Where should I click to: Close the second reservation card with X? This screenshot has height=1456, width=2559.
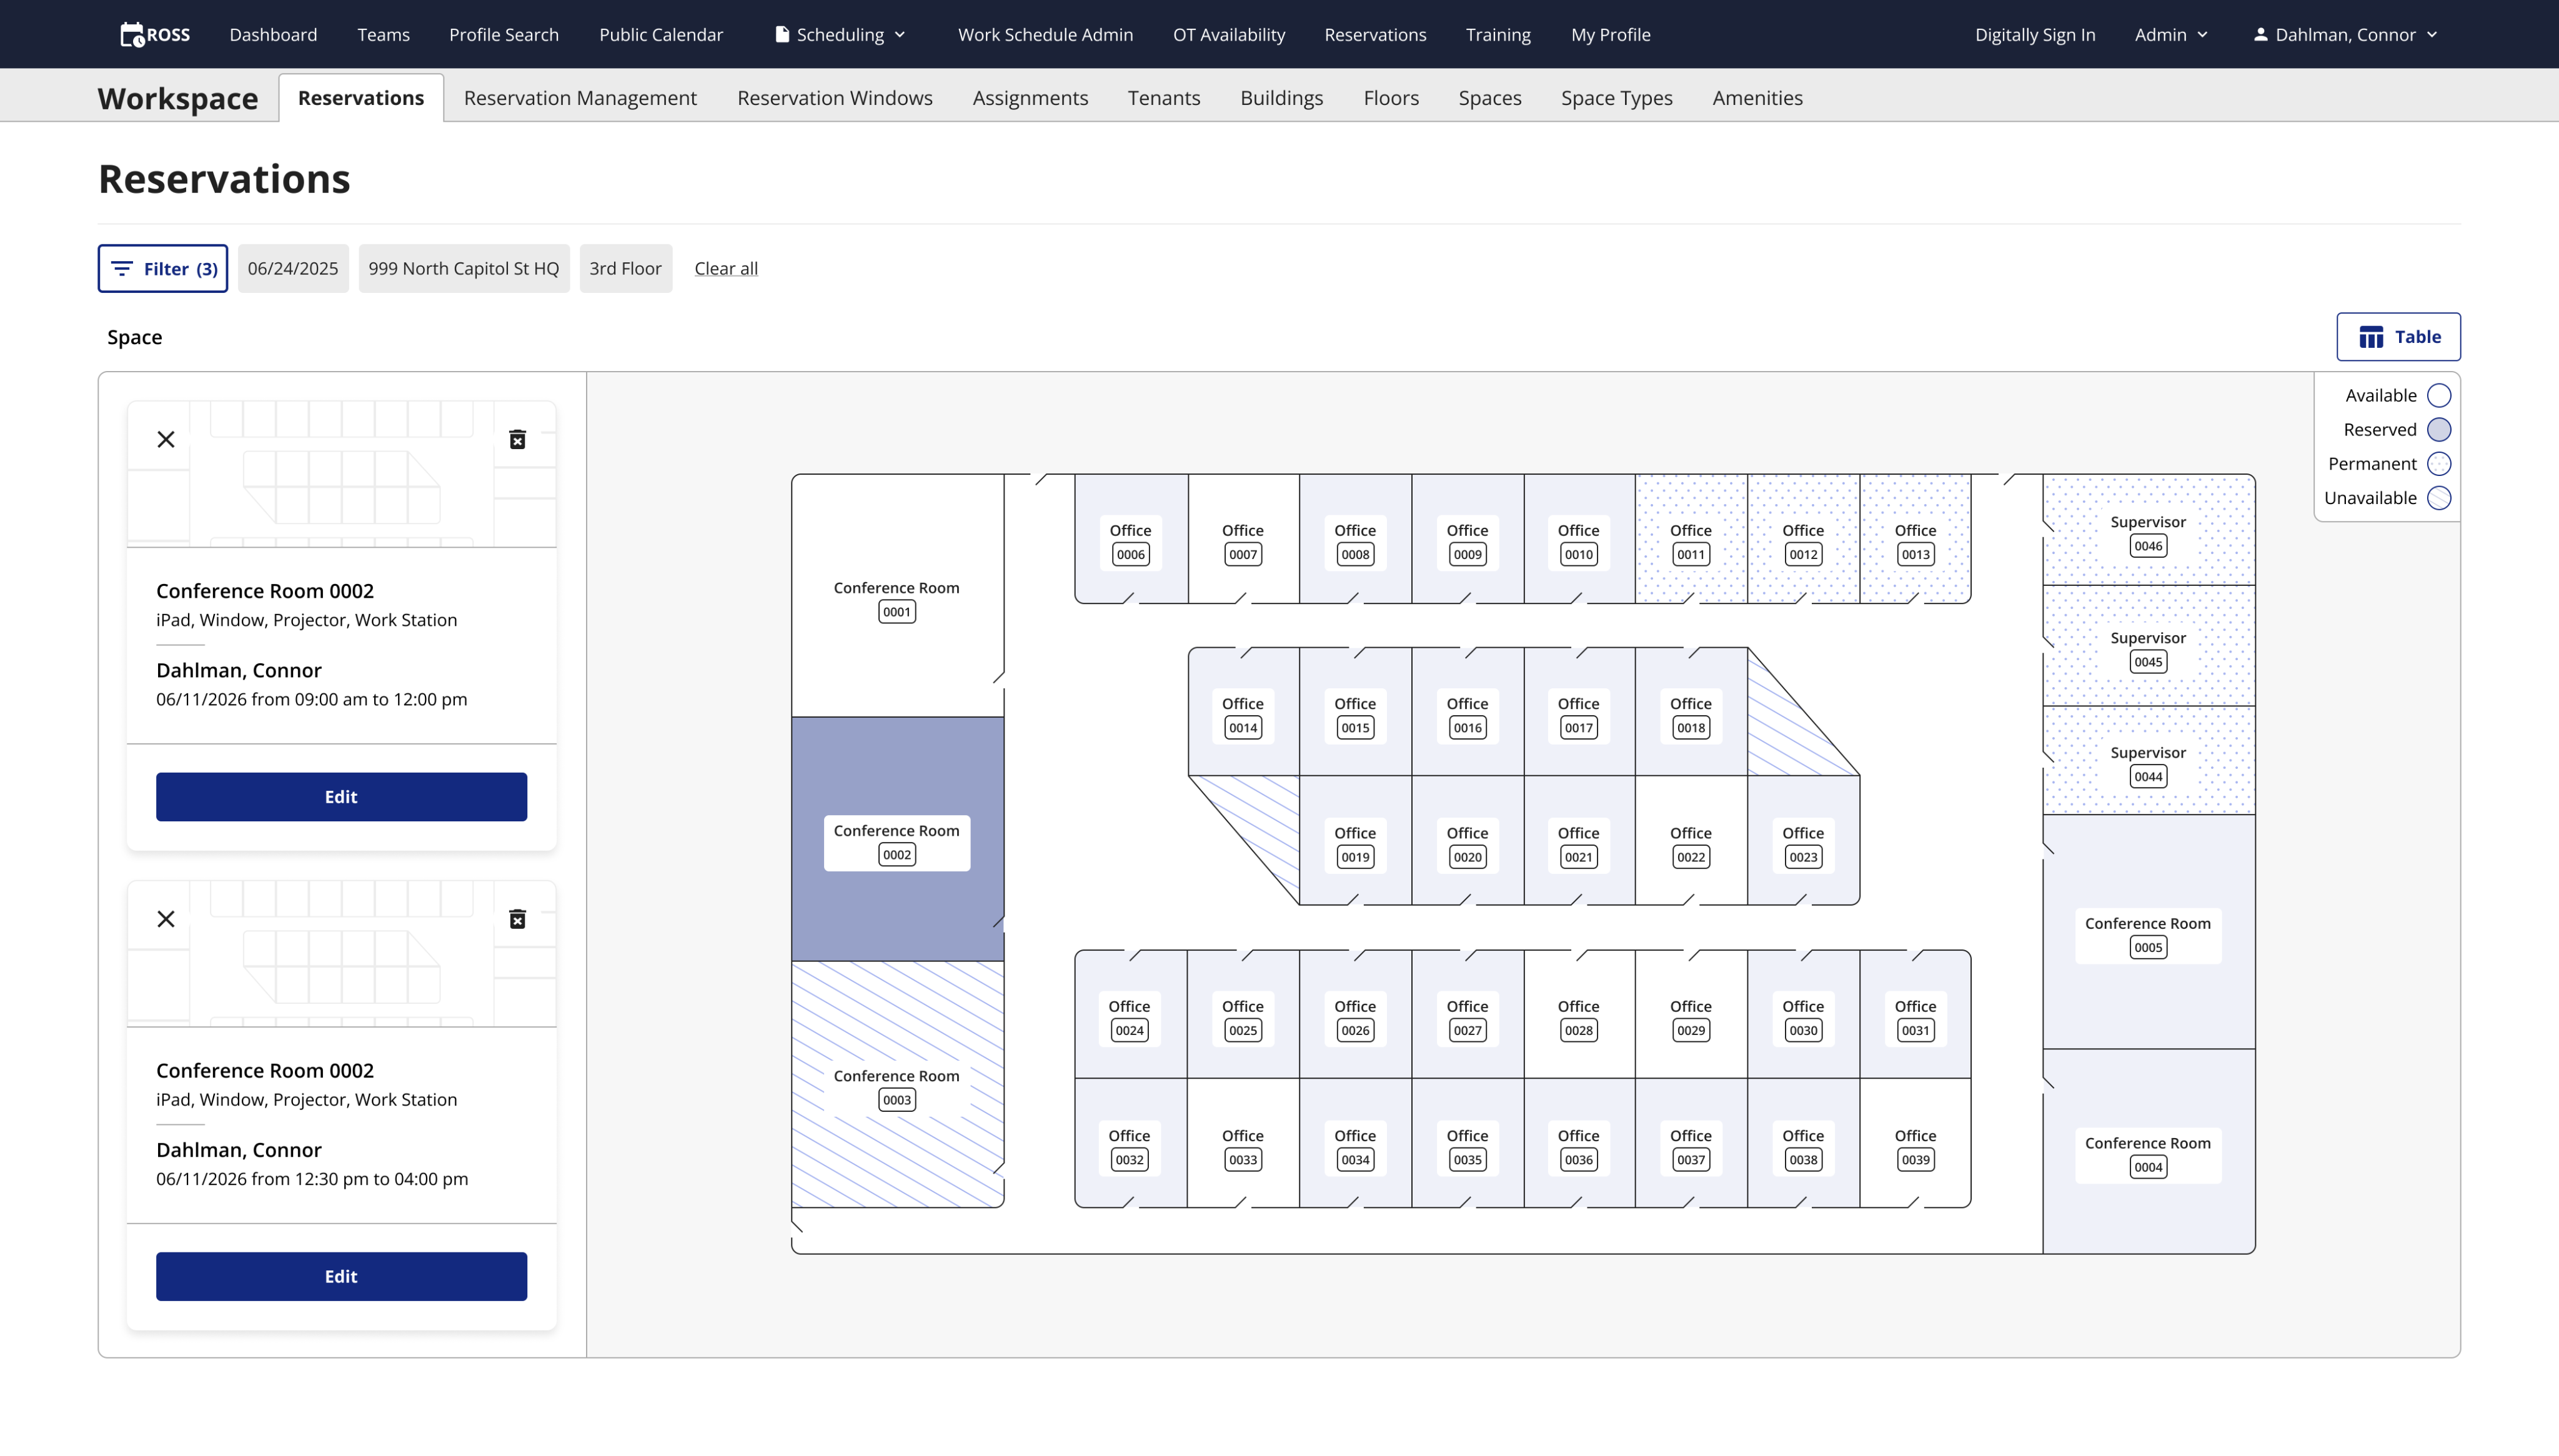click(x=166, y=919)
